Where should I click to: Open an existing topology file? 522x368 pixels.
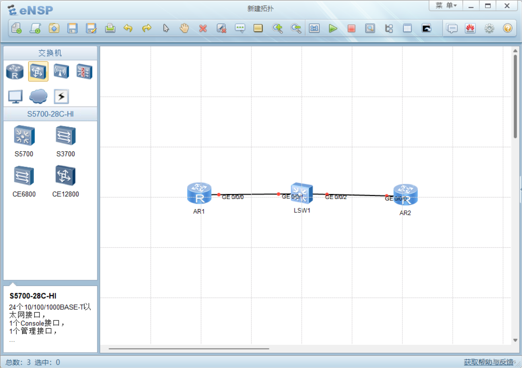click(54, 28)
